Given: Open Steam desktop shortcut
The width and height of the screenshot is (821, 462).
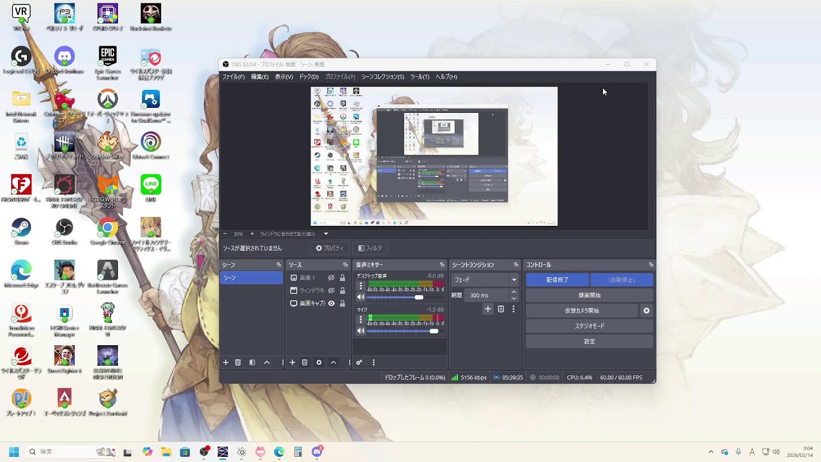Looking at the screenshot, I should (21, 231).
